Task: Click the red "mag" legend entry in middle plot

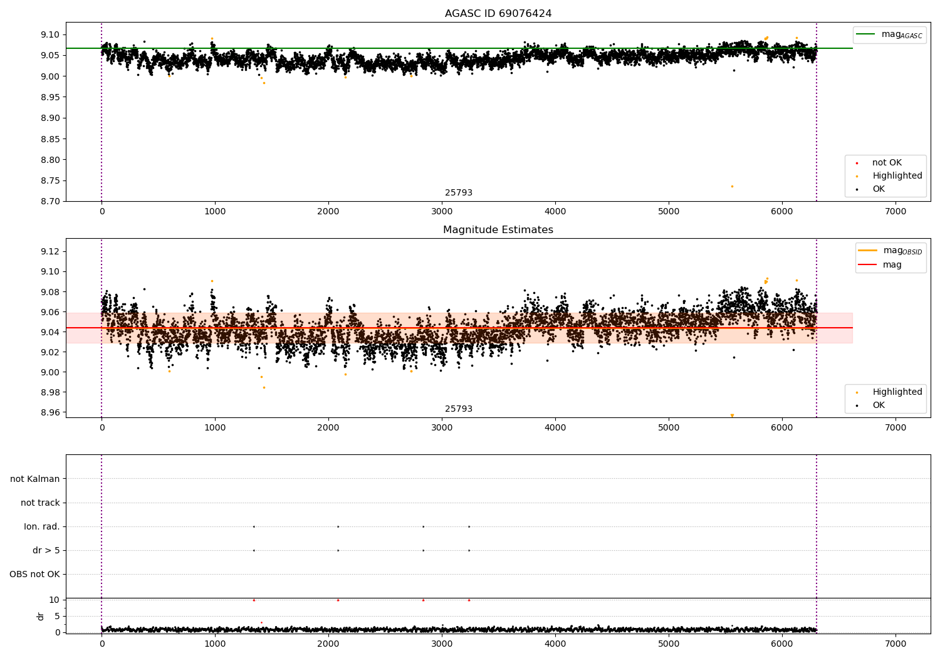Action: tap(880, 265)
